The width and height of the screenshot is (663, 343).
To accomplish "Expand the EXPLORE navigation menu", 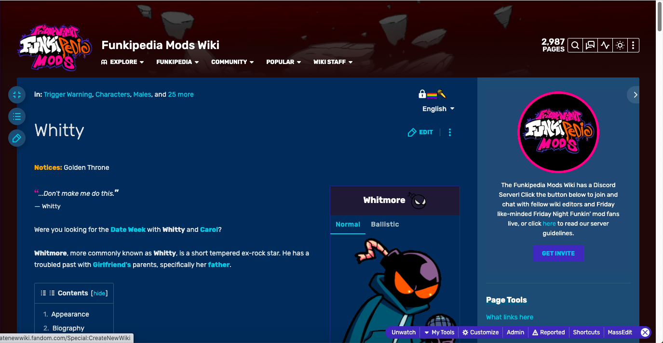I will (x=122, y=62).
